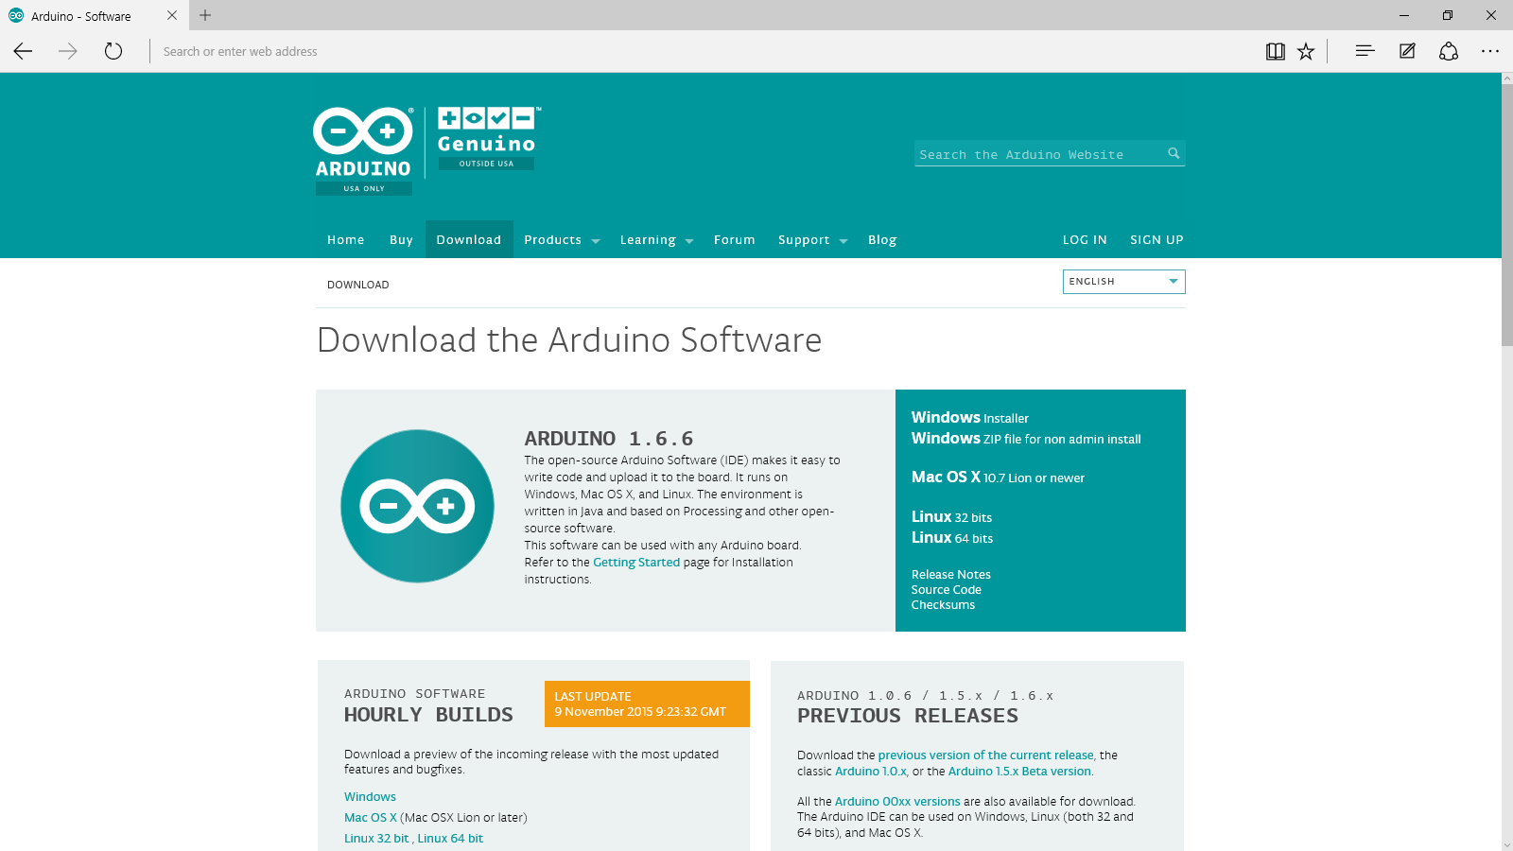Expand the Products dropdown menu
1513x851 pixels.
562,240
